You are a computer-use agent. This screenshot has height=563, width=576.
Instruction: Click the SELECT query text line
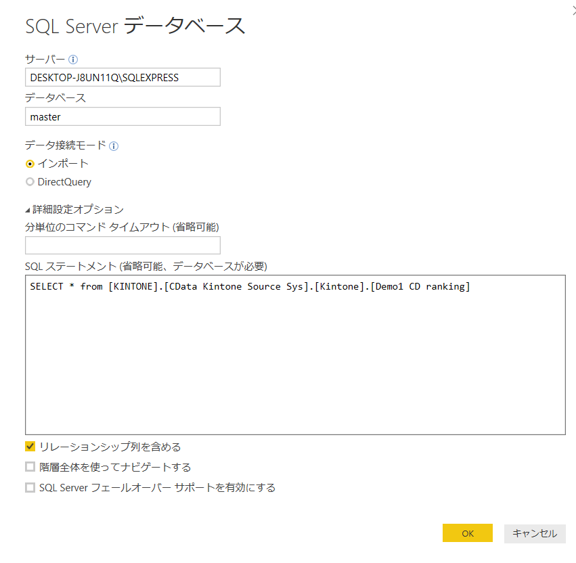[250, 286]
